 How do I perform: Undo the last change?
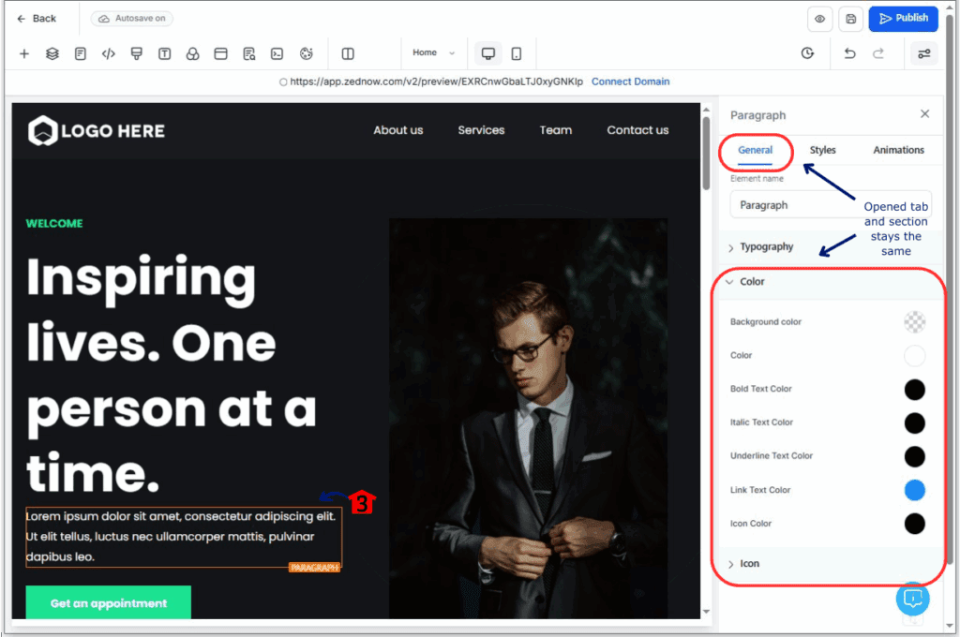(x=849, y=53)
